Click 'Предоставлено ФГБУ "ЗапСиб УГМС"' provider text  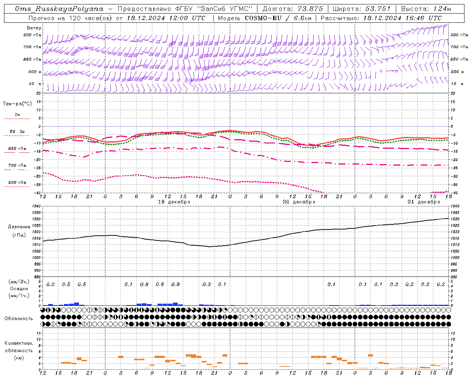tap(185, 9)
